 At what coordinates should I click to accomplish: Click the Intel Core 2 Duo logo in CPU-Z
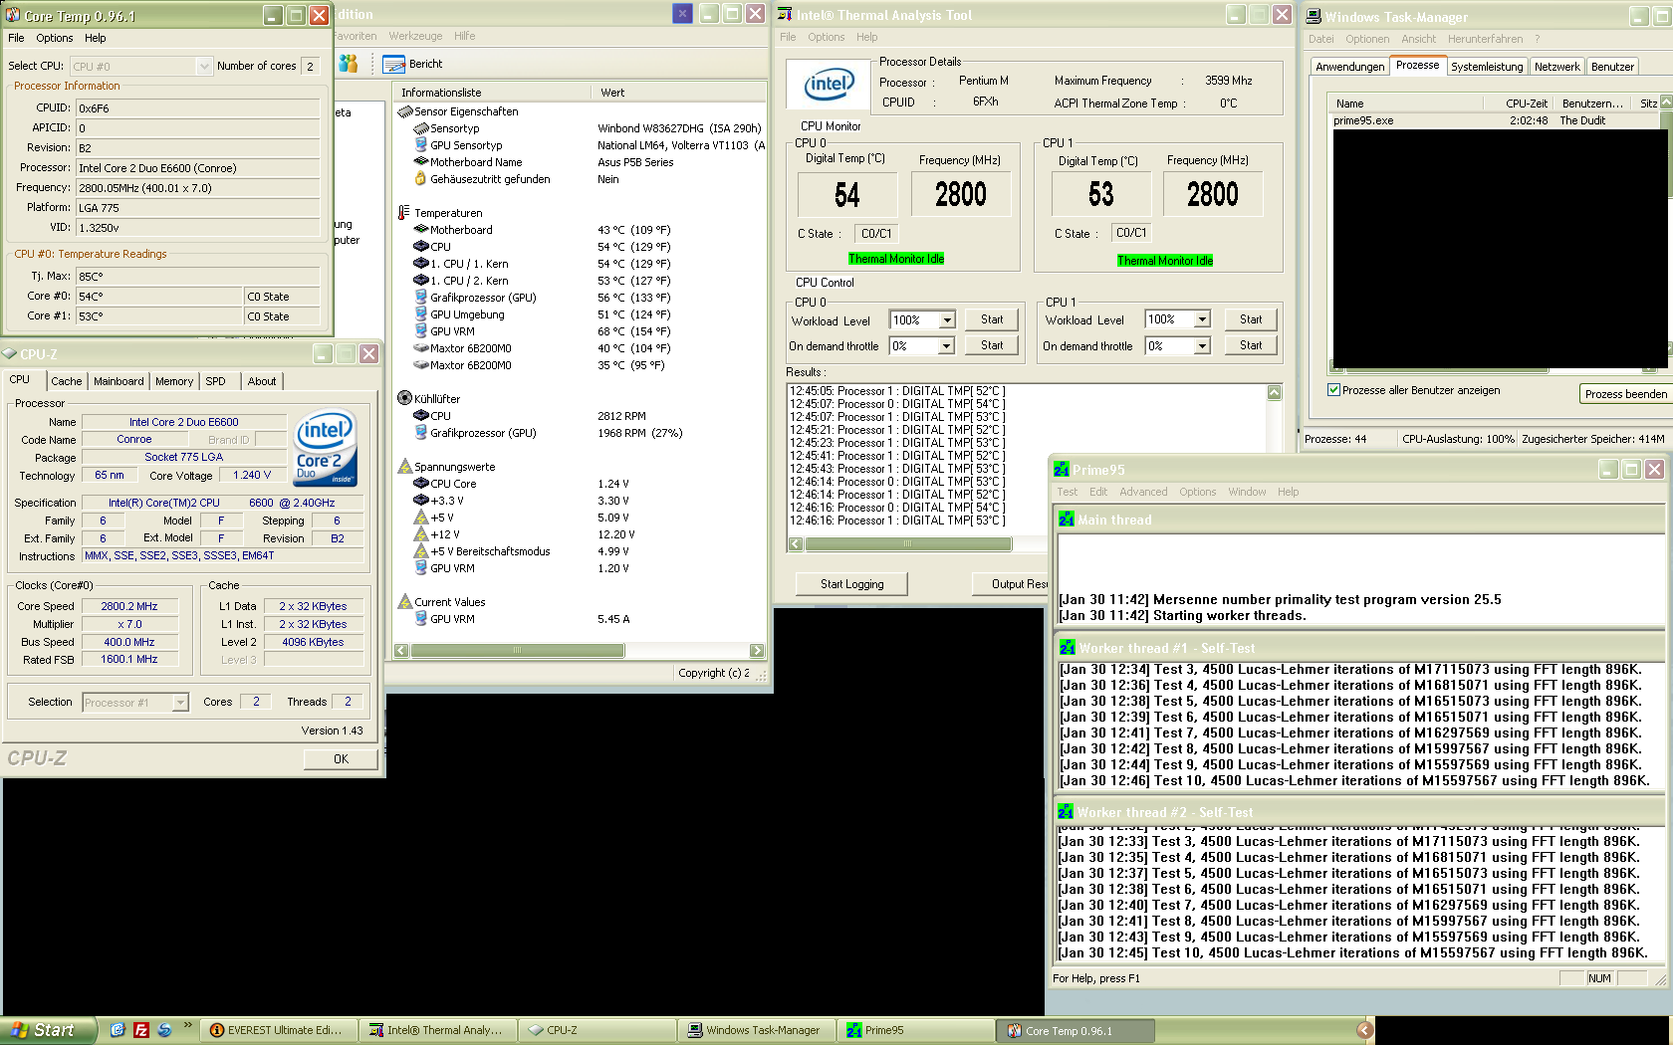click(x=326, y=449)
